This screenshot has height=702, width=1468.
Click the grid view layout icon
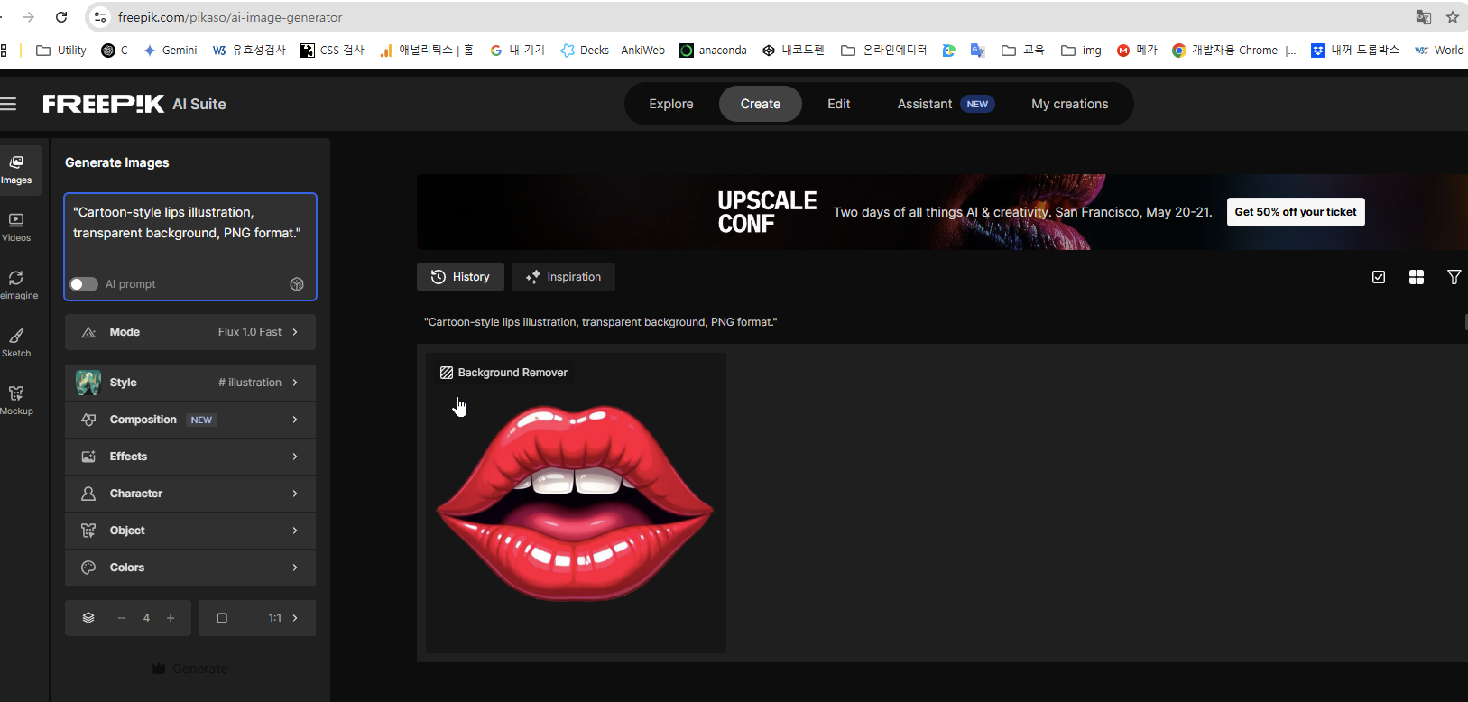[x=1417, y=277]
